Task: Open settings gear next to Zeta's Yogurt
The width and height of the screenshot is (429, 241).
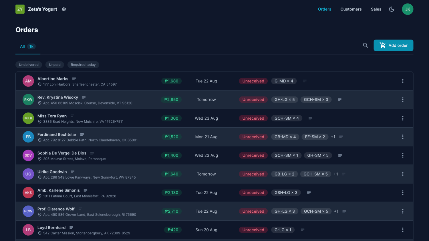Action: [64, 9]
